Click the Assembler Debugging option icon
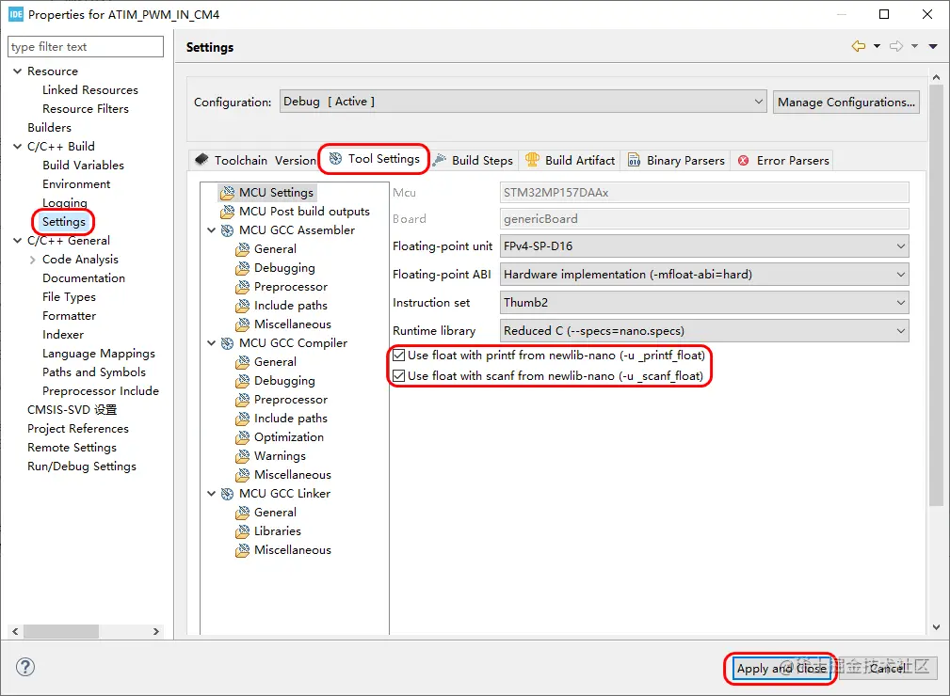Screen dimensions: 950x696 tap(242, 267)
